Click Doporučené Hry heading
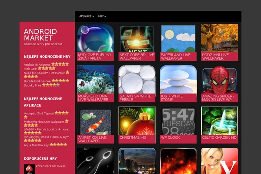This screenshot has width=261, height=174. pyautogui.click(x=40, y=159)
